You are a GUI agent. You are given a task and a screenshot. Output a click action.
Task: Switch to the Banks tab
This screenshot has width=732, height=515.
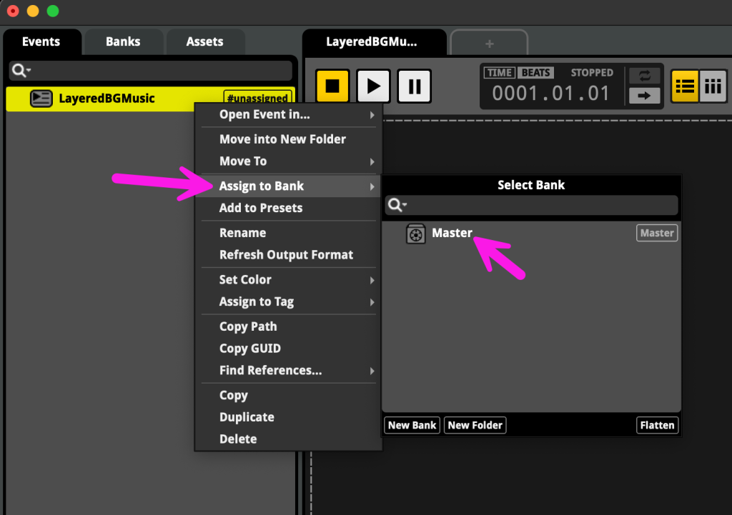click(123, 41)
